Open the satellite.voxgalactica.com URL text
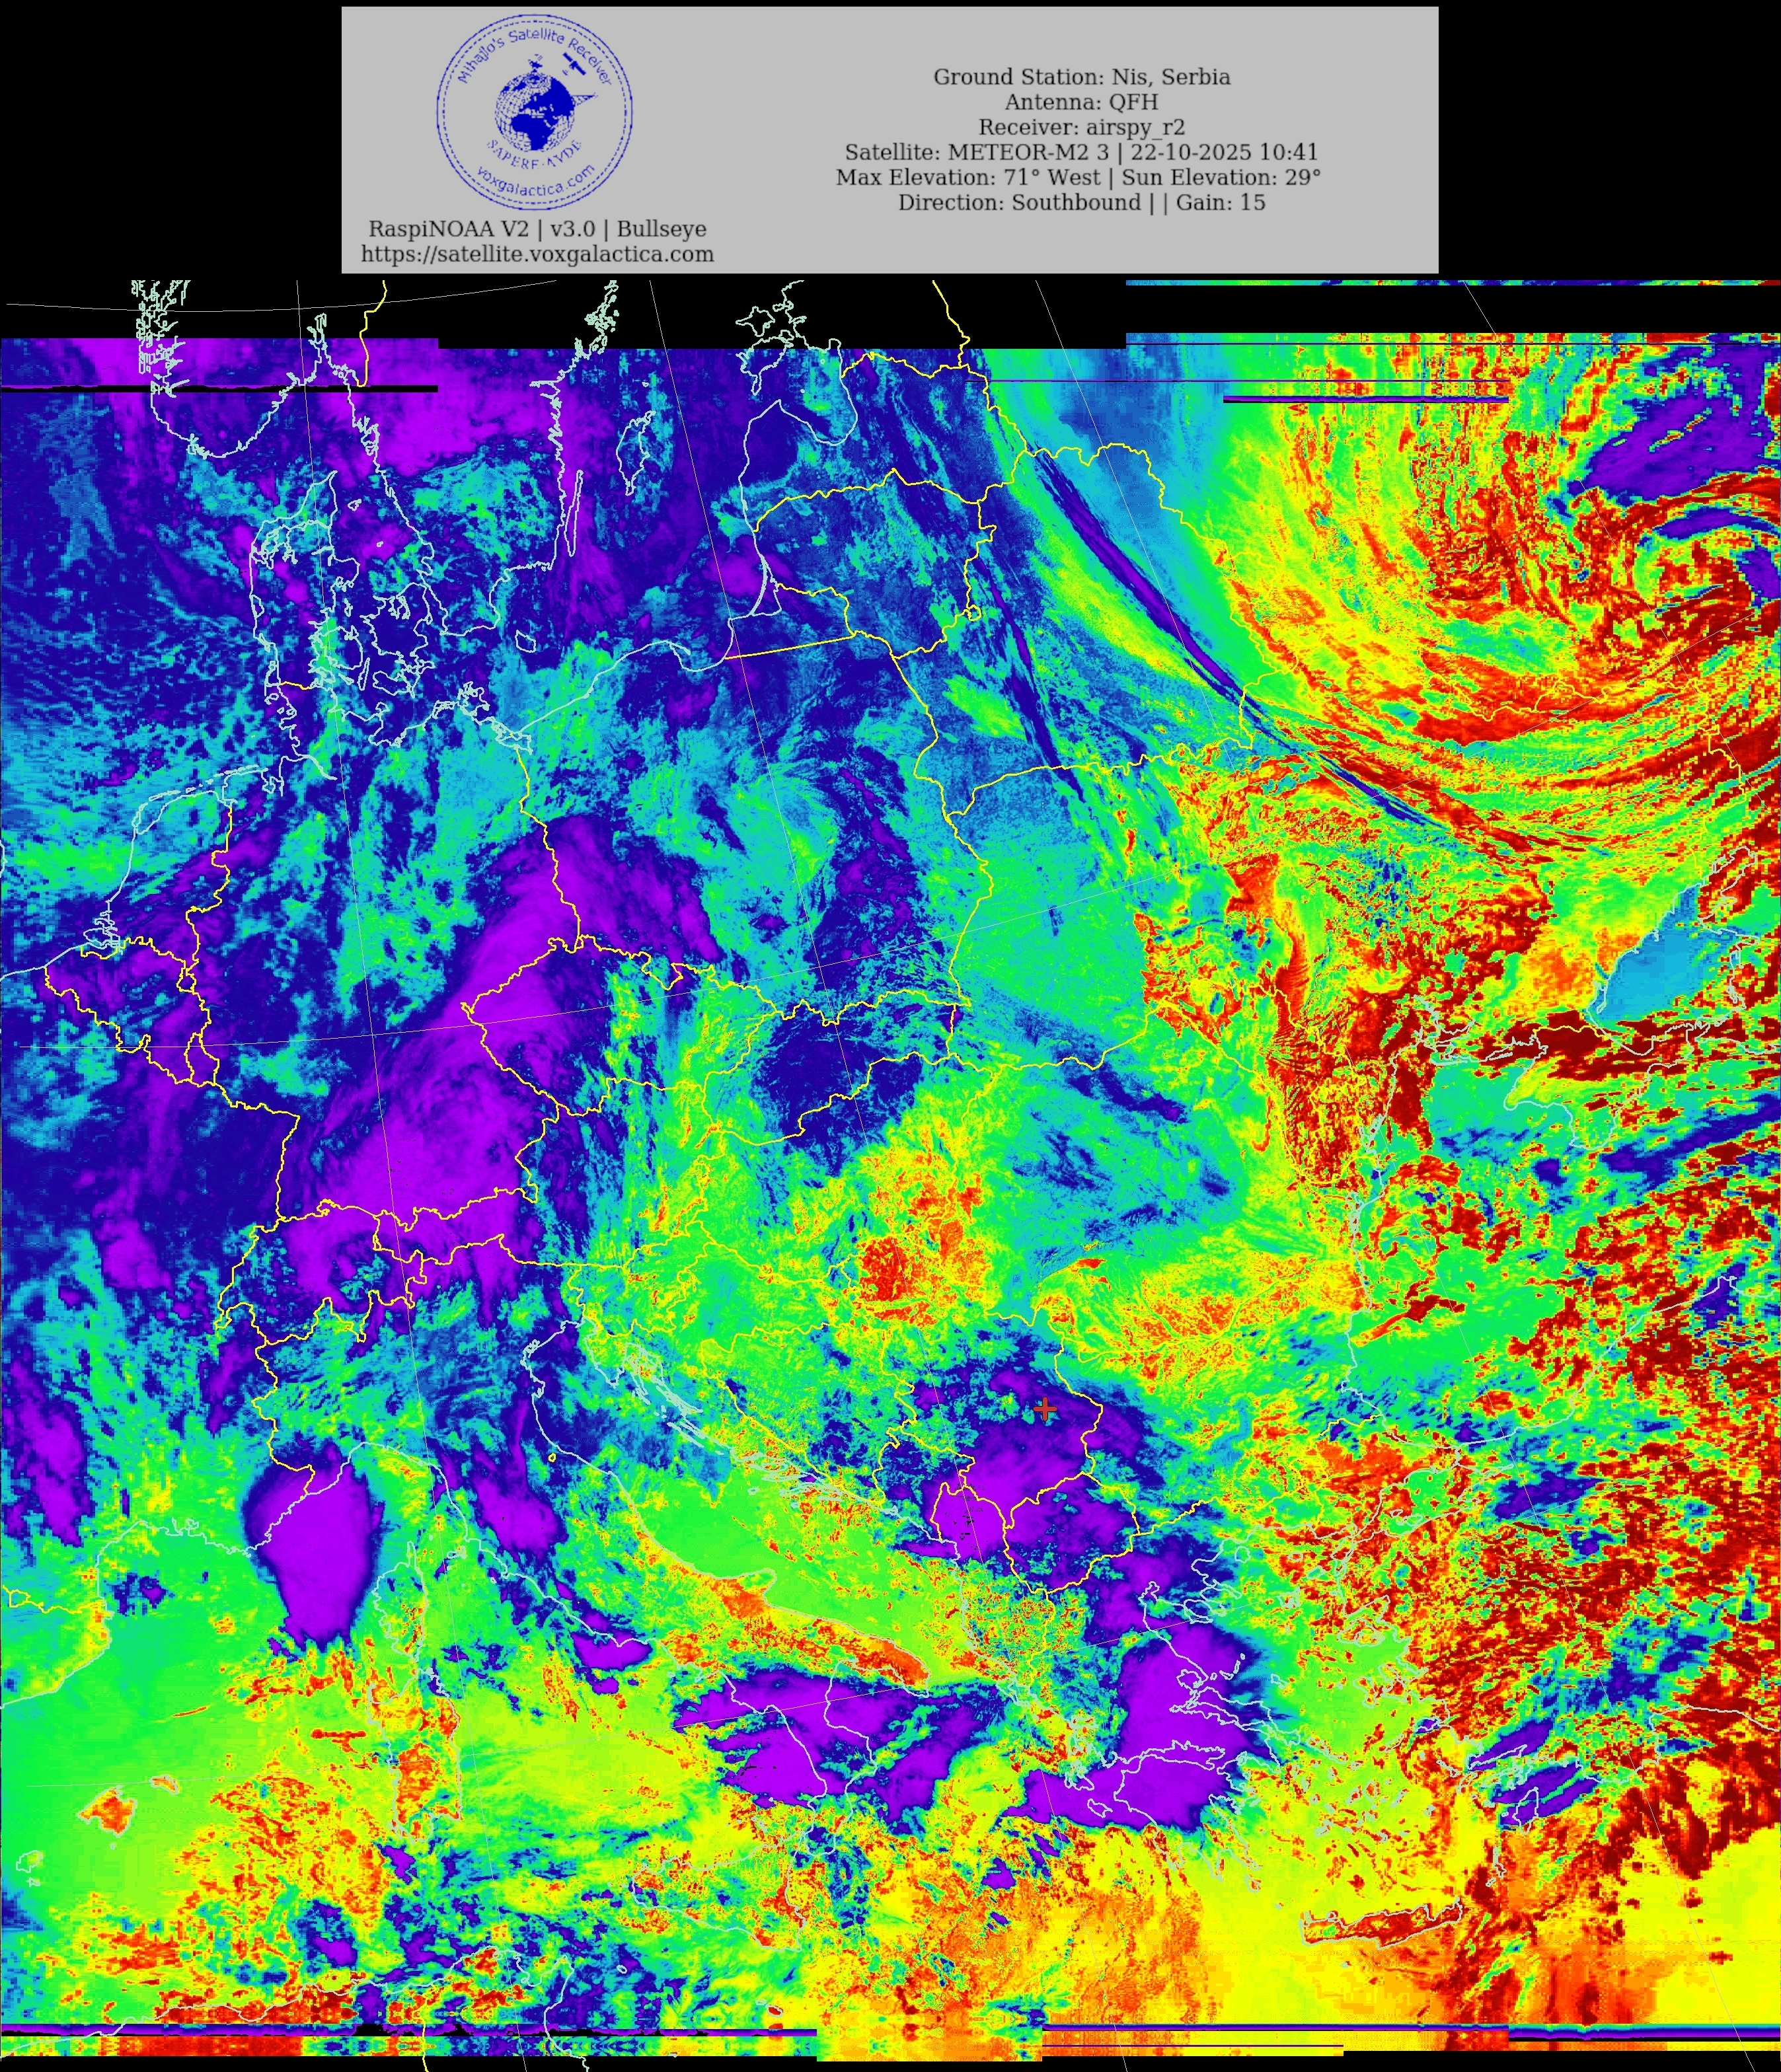1781x2072 pixels. pos(537,254)
